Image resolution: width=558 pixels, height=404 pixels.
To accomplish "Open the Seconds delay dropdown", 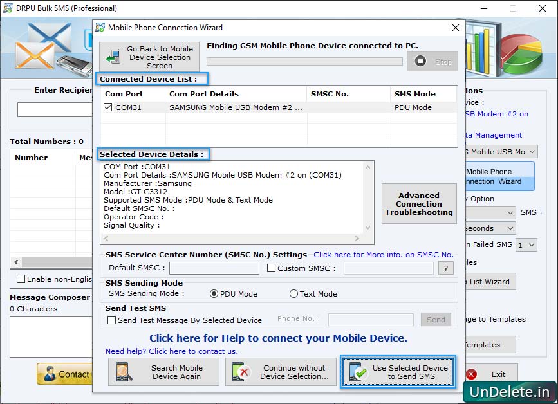I will (510, 228).
